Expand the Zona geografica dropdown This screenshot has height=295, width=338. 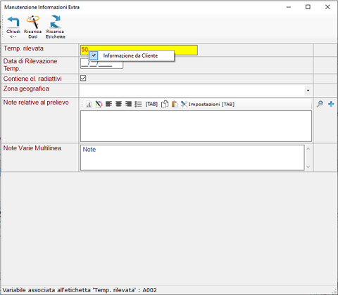[x=308, y=91]
